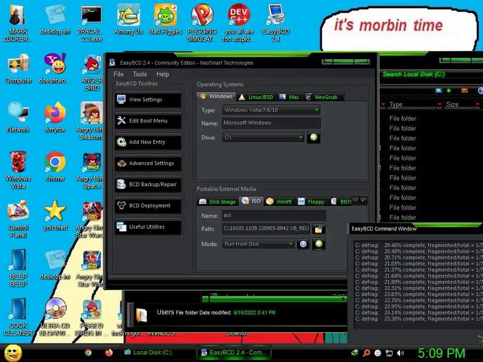Switch to the Windows operating system tab

coord(216,96)
